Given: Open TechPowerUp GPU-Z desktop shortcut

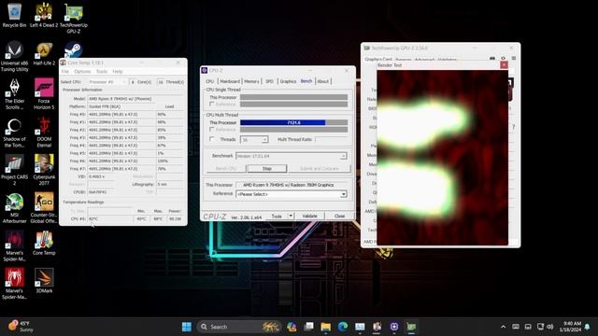Looking at the screenshot, I should (x=74, y=18).
